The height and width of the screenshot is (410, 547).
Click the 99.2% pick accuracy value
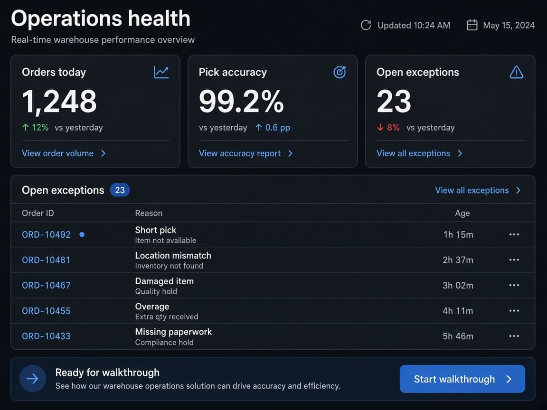[x=241, y=102]
